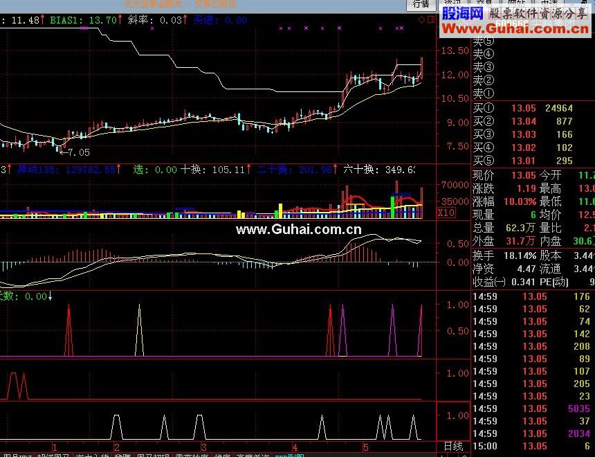Image resolution: width=595 pixels, height=457 pixels.
Task: Click the 收益 value 0.341
Action: point(523,283)
